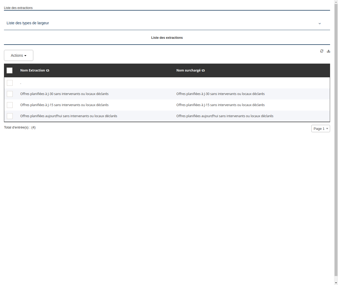This screenshot has width=338, height=285.
Task: Sort the Nom surchargé column
Action: pyautogui.click(x=203, y=70)
